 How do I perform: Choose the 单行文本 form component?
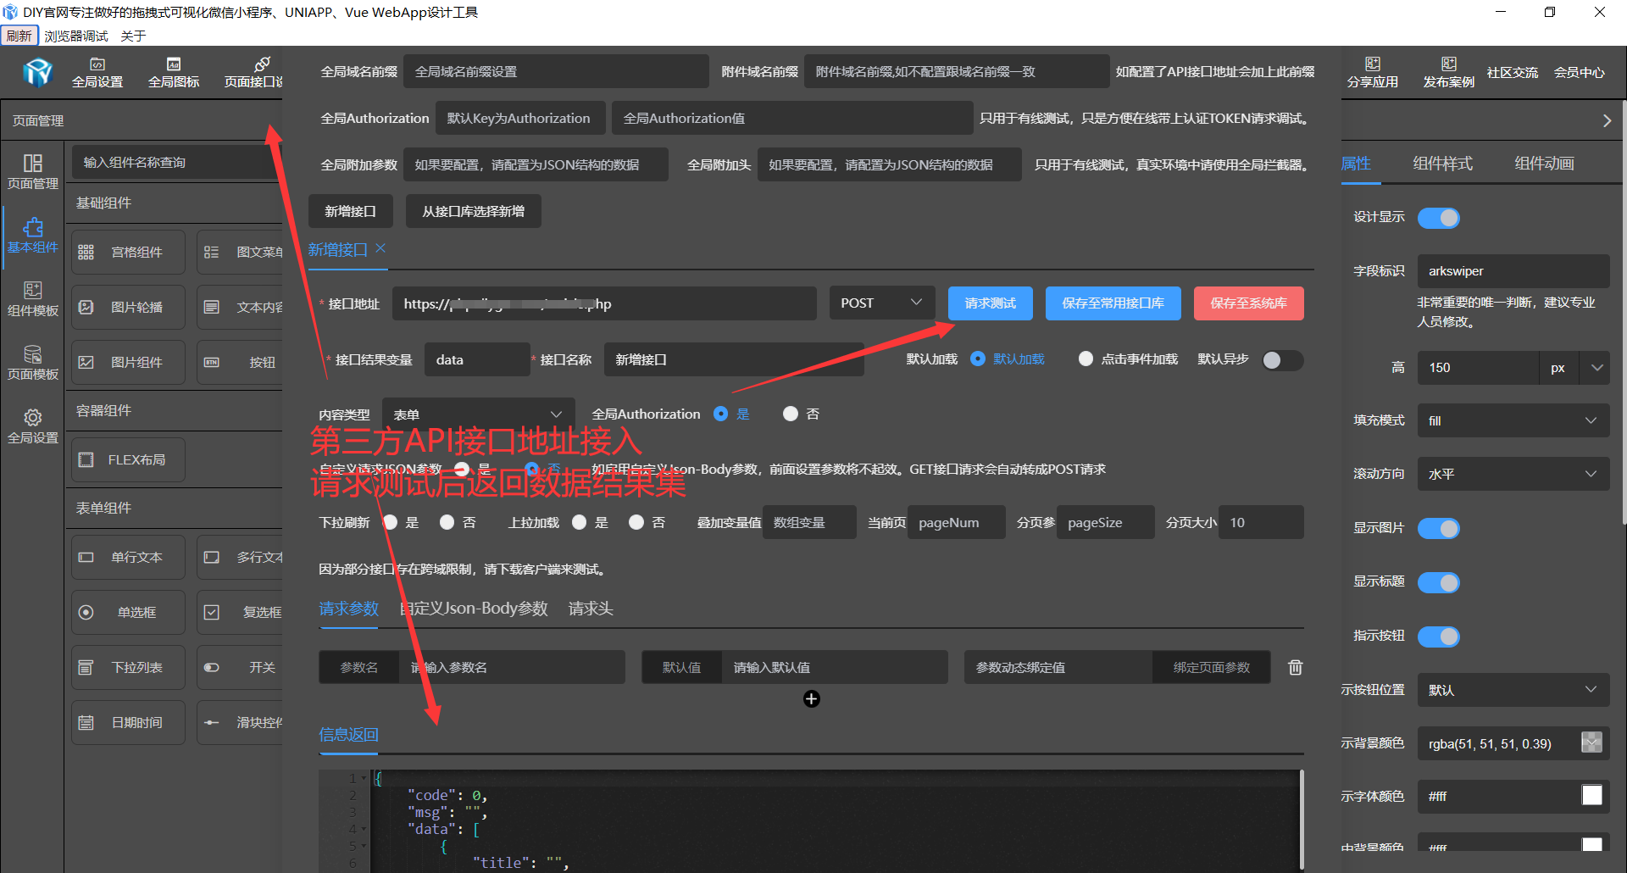tap(128, 557)
